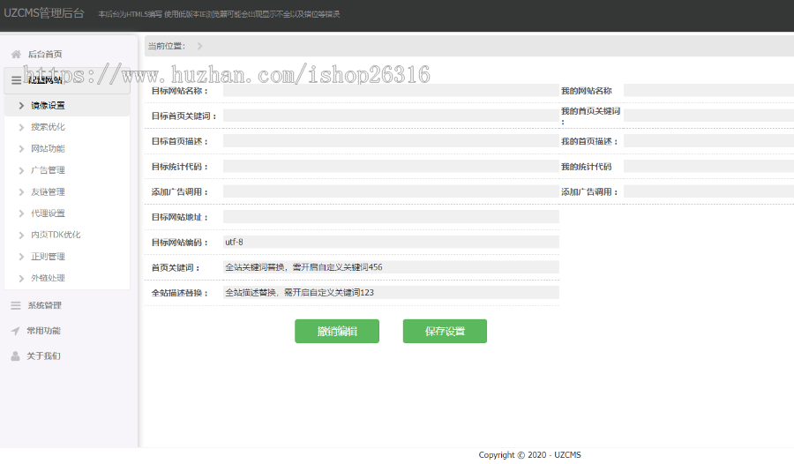Expand the 代理设置 chevron
This screenshot has height=464, width=794.
pyautogui.click(x=21, y=213)
